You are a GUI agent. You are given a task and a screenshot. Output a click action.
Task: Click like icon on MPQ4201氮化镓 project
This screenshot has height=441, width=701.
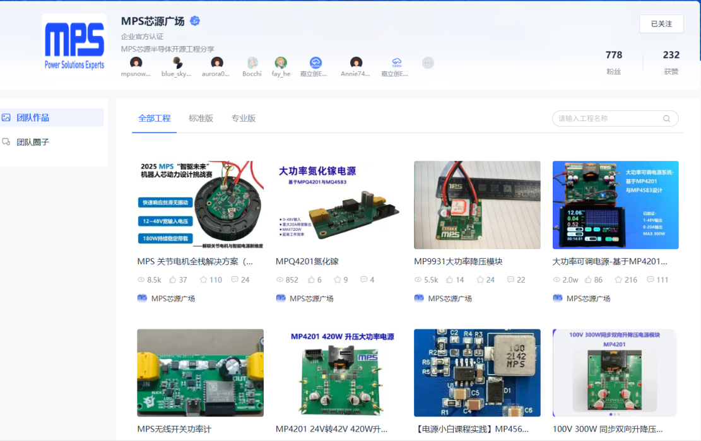tap(311, 279)
